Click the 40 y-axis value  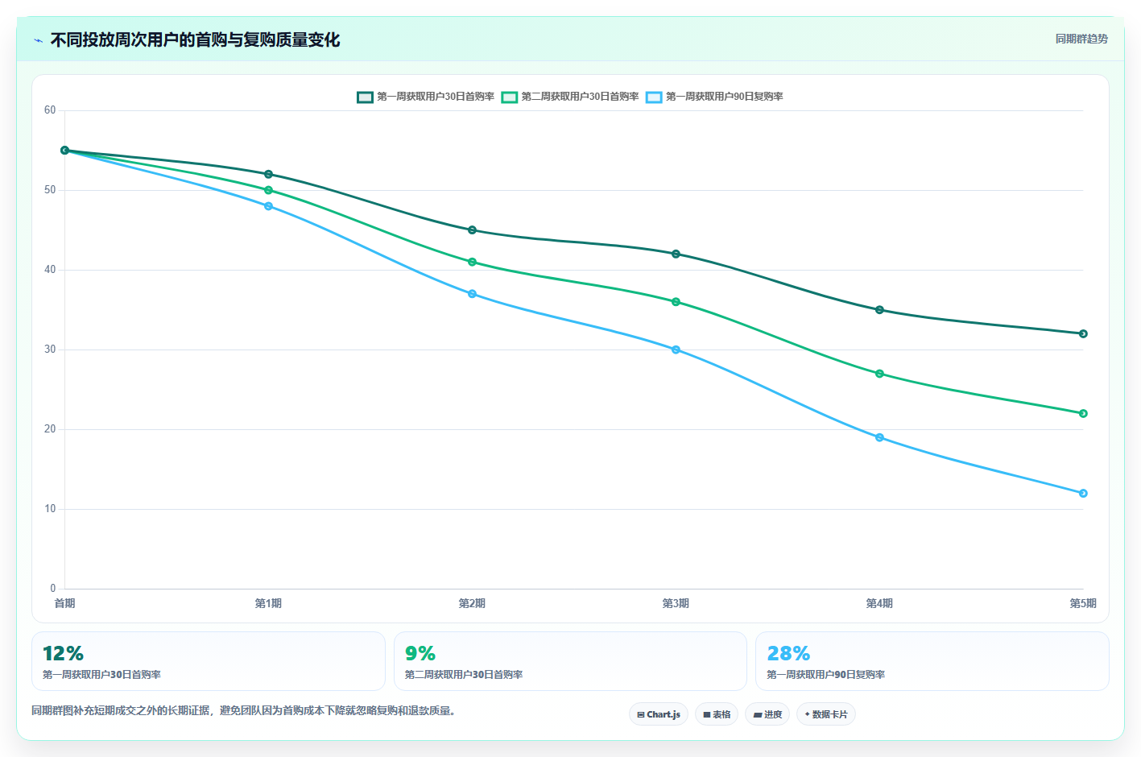click(x=50, y=270)
